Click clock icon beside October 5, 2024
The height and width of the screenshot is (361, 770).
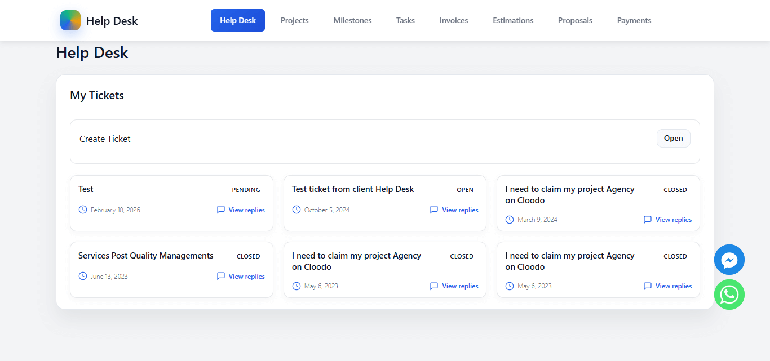click(x=297, y=210)
